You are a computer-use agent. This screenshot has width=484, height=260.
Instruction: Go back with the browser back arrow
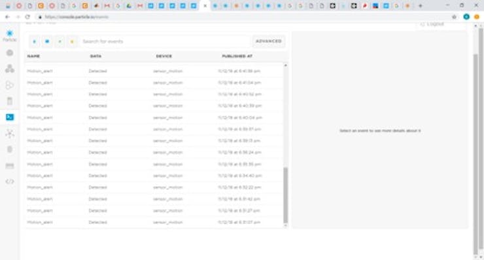(x=7, y=17)
